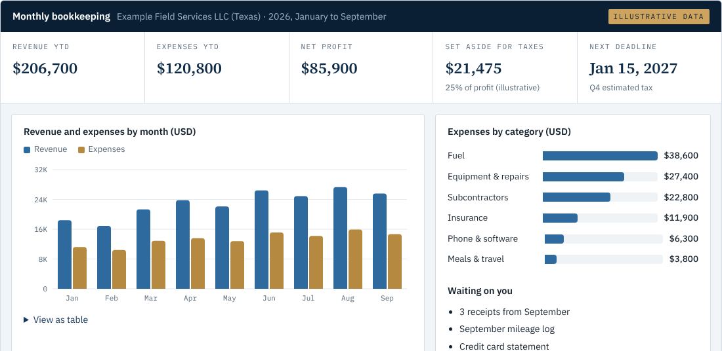Image resolution: width=722 pixels, height=351 pixels.
Task: Click the gold Expenses legend swatch
Action: pos(81,150)
